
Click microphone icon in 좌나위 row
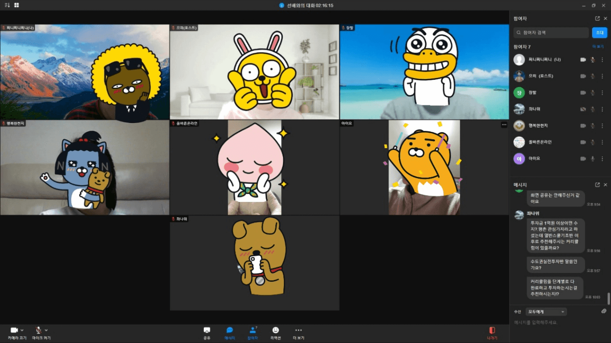(x=593, y=109)
